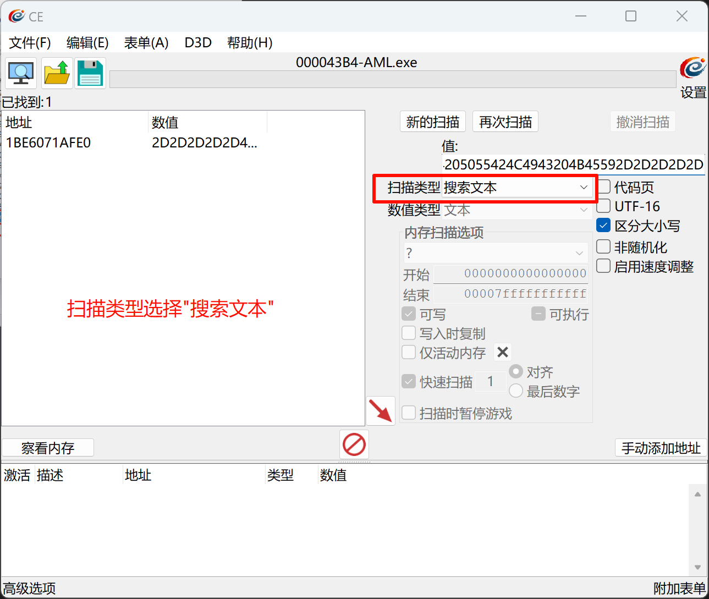Click the red clear address list icon
This screenshot has height=599, width=709.
click(x=354, y=444)
